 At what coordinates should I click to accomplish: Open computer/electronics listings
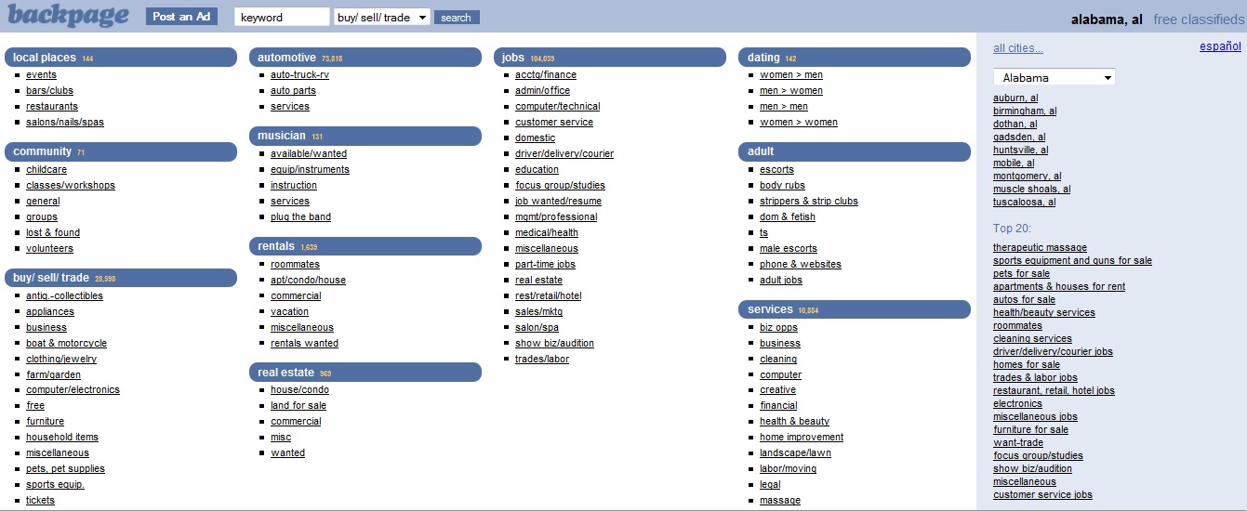tap(73, 390)
